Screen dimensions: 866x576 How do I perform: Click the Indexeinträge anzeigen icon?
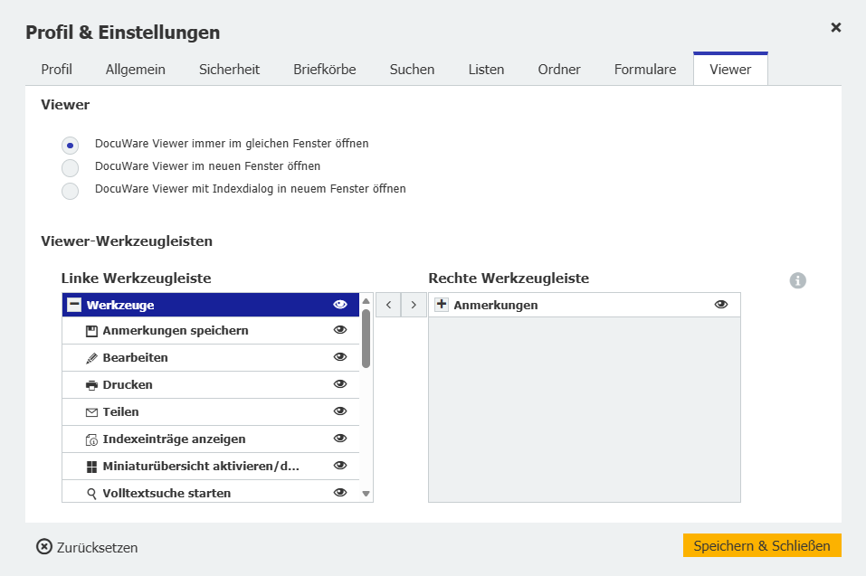(x=91, y=439)
